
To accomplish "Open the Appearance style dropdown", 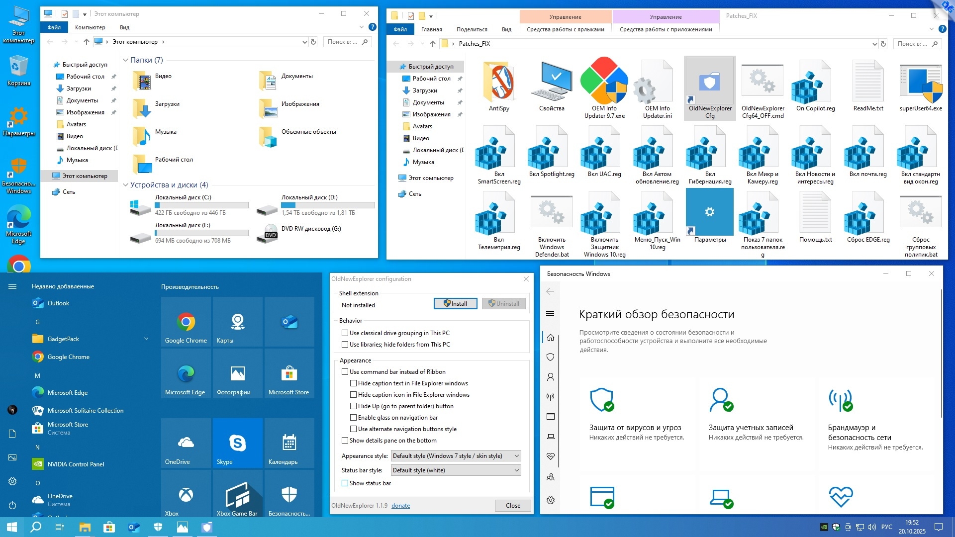I will 456,456.
